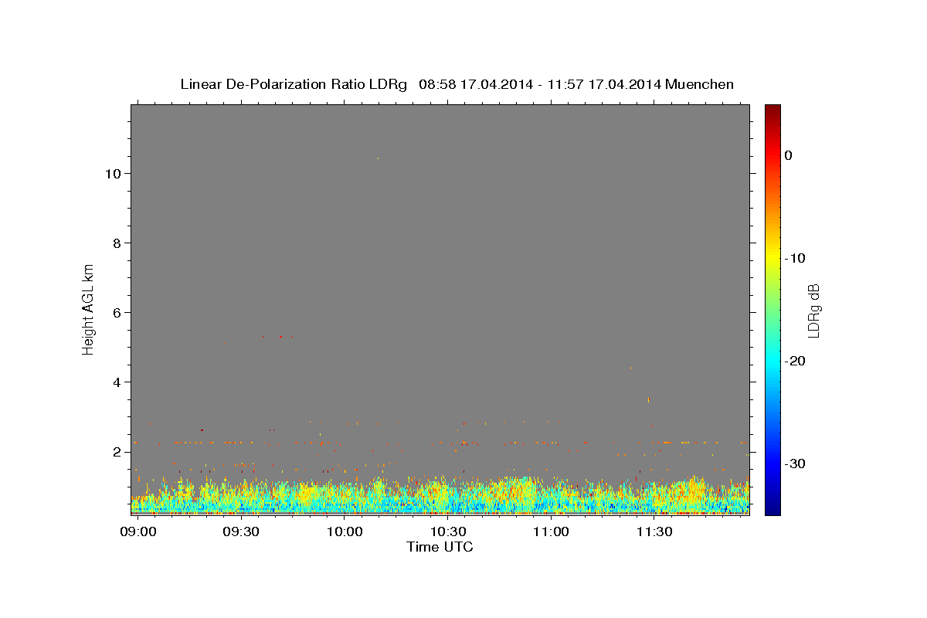The image size is (927, 618).
Task: Click the 4 km height tick label
Action: pyautogui.click(x=117, y=382)
